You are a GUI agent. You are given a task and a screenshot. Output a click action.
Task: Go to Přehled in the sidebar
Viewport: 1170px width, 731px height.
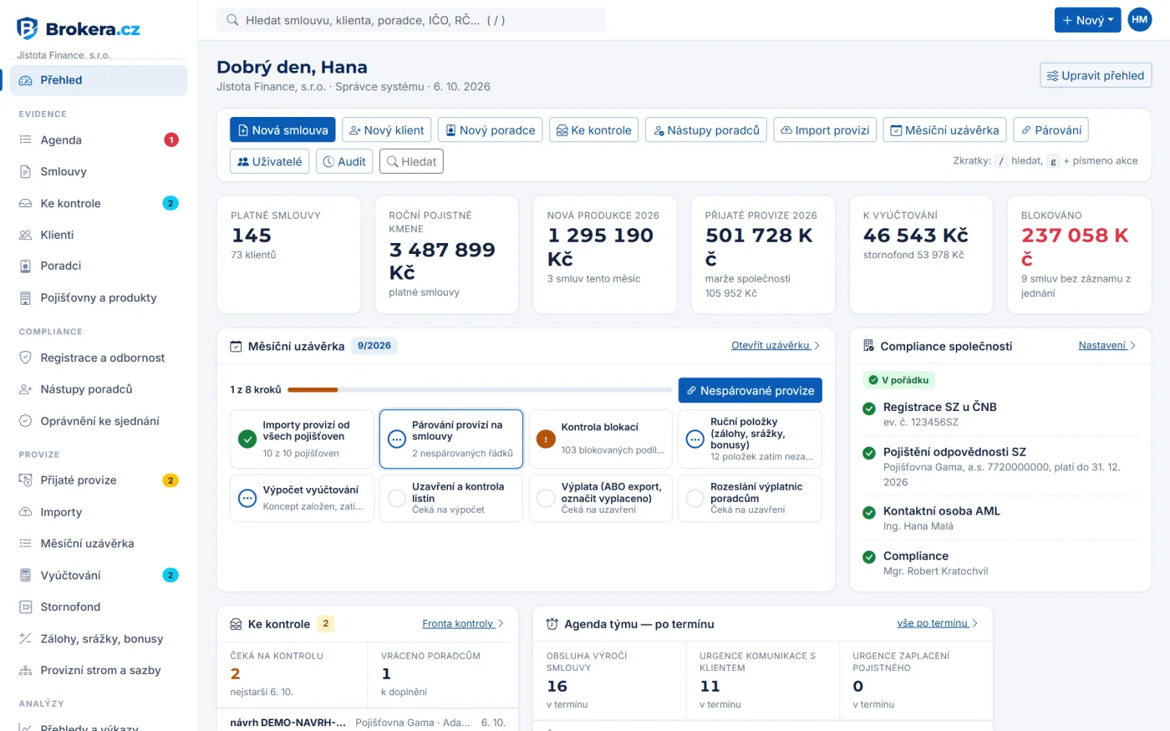coord(99,80)
